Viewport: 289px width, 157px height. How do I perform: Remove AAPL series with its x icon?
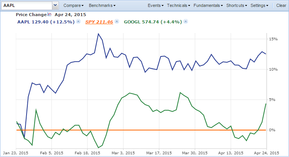[x=79, y=21]
